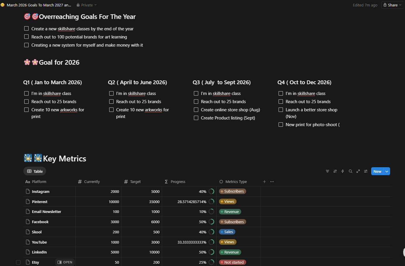Select the Table view tab
Screen dimensions: 405x266
[x=35, y=171]
